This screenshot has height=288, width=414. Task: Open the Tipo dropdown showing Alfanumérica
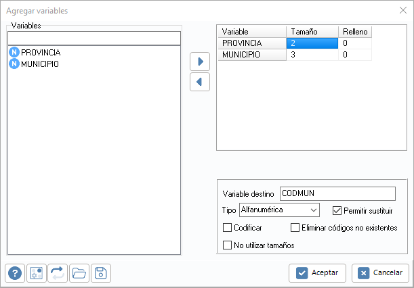[x=278, y=210]
